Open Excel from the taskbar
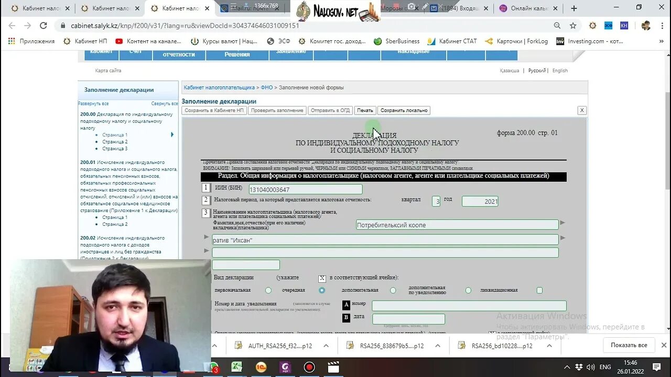This screenshot has height=377, width=671. (237, 367)
